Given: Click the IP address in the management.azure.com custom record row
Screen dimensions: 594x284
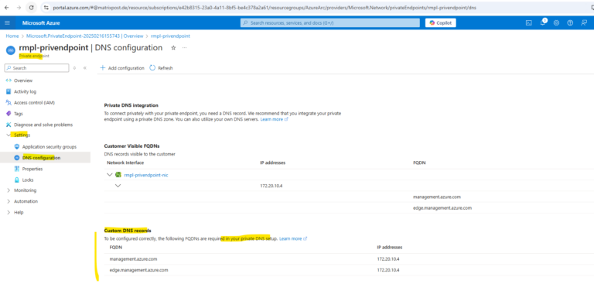Looking at the screenshot, I should click(388, 259).
